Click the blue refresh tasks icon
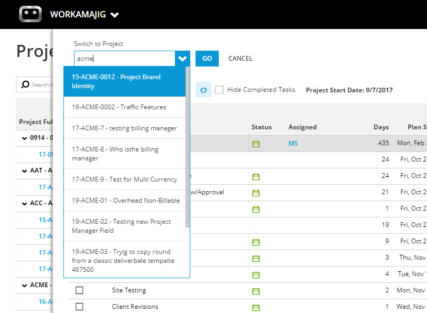Viewport: 427px width, 313px height. (203, 90)
